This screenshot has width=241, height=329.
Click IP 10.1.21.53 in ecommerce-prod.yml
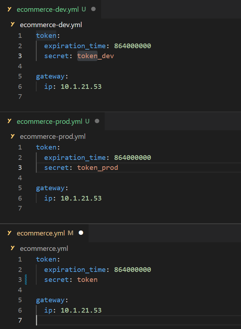click(x=81, y=198)
